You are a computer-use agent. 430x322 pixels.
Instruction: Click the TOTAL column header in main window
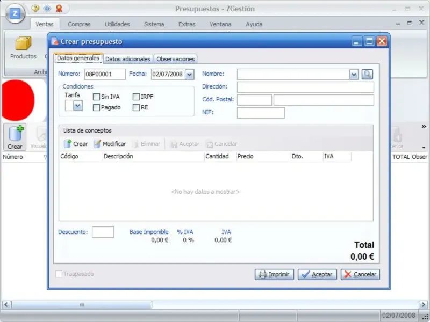coord(400,157)
